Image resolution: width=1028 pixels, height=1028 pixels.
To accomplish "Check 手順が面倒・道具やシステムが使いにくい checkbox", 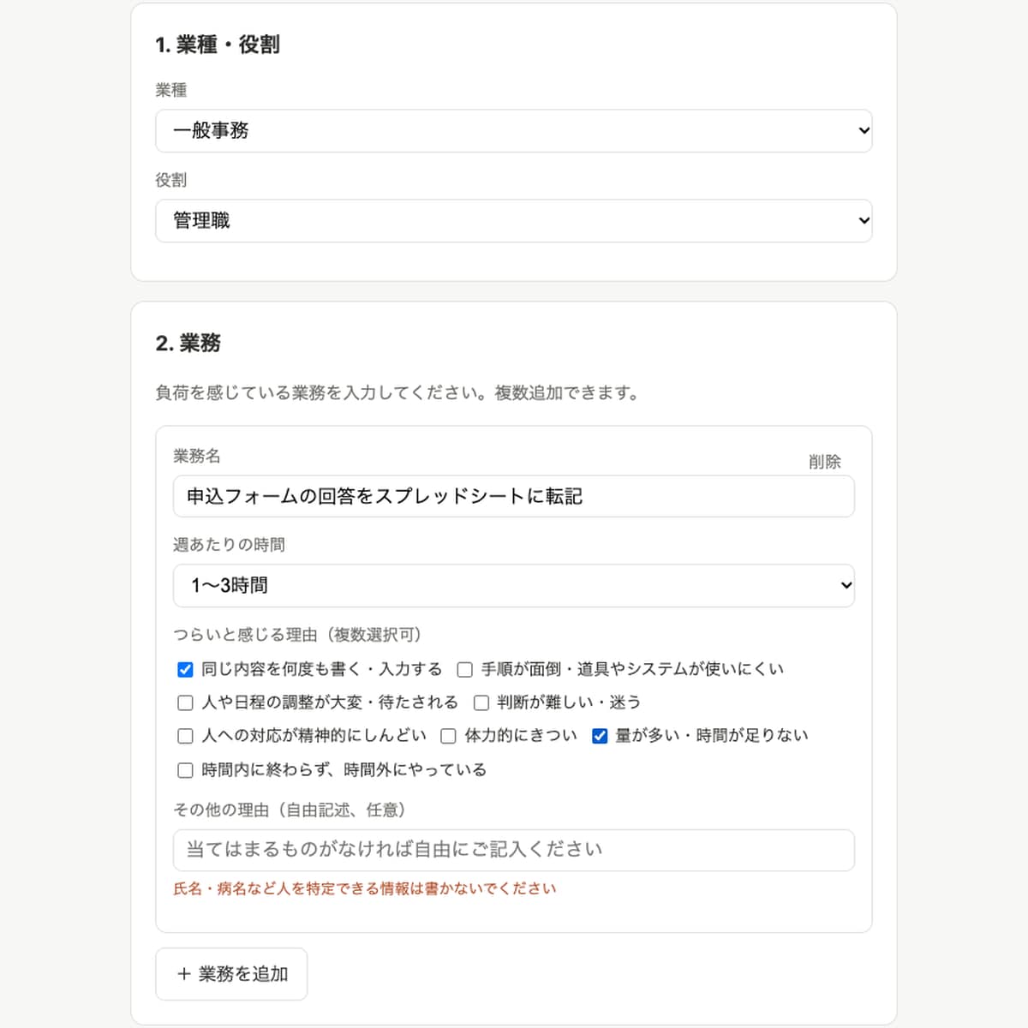I will point(465,670).
